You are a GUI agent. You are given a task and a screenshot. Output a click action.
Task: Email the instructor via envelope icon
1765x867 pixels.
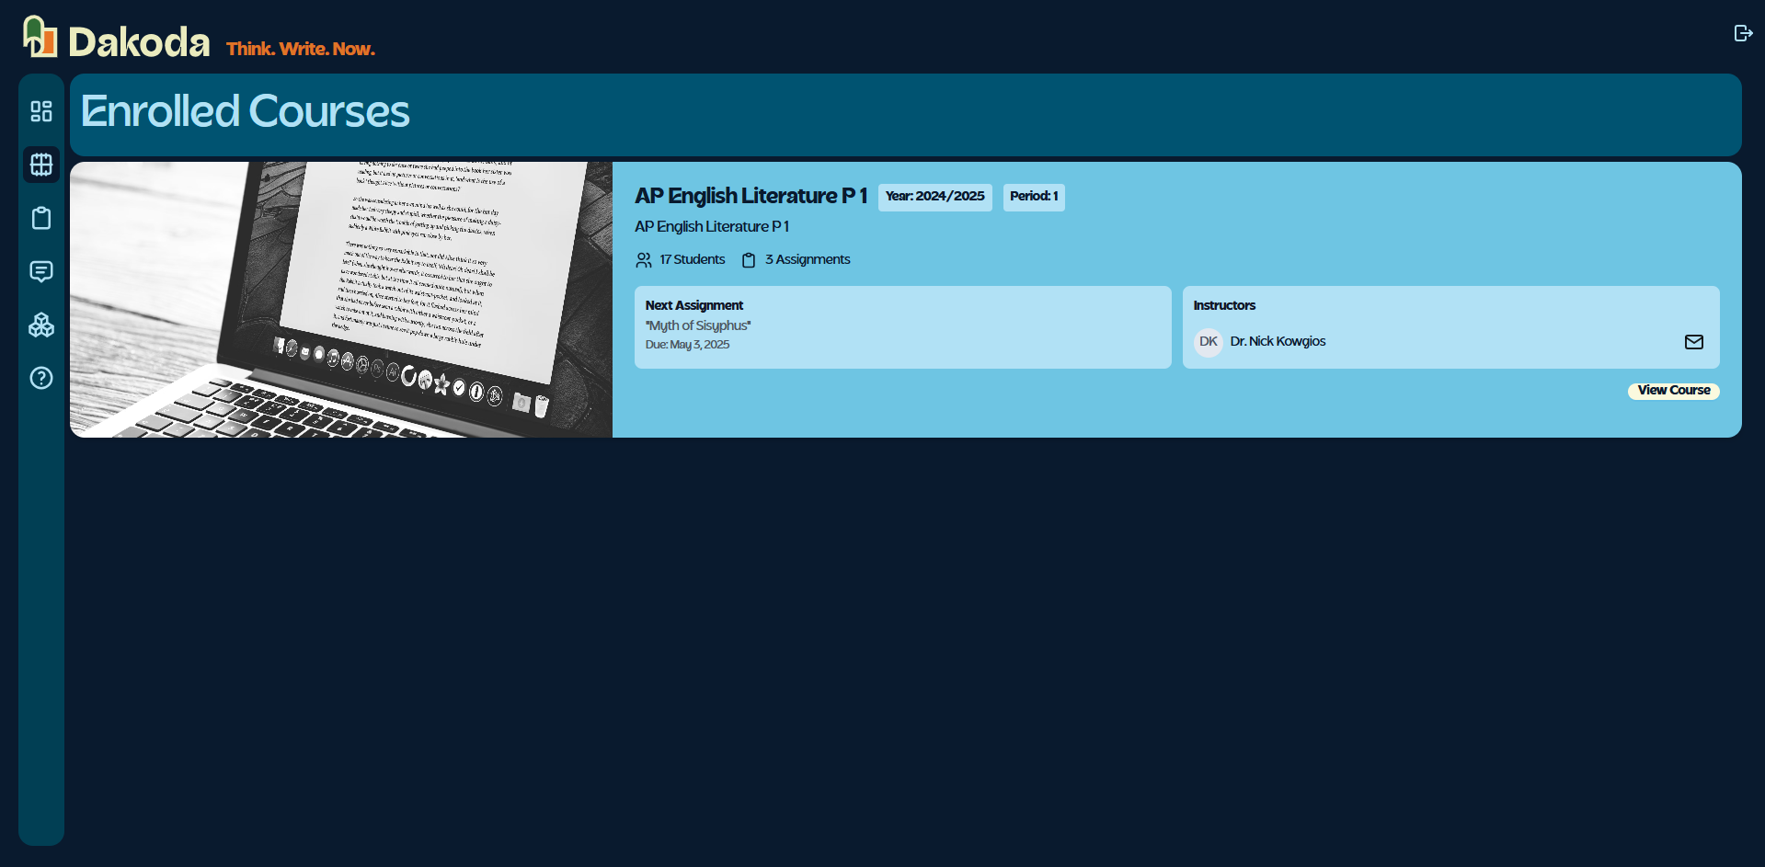(1693, 342)
